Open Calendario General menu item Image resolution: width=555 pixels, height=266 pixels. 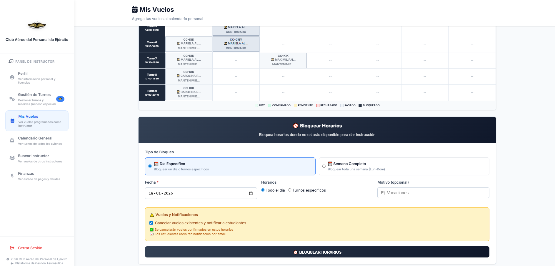point(35,138)
